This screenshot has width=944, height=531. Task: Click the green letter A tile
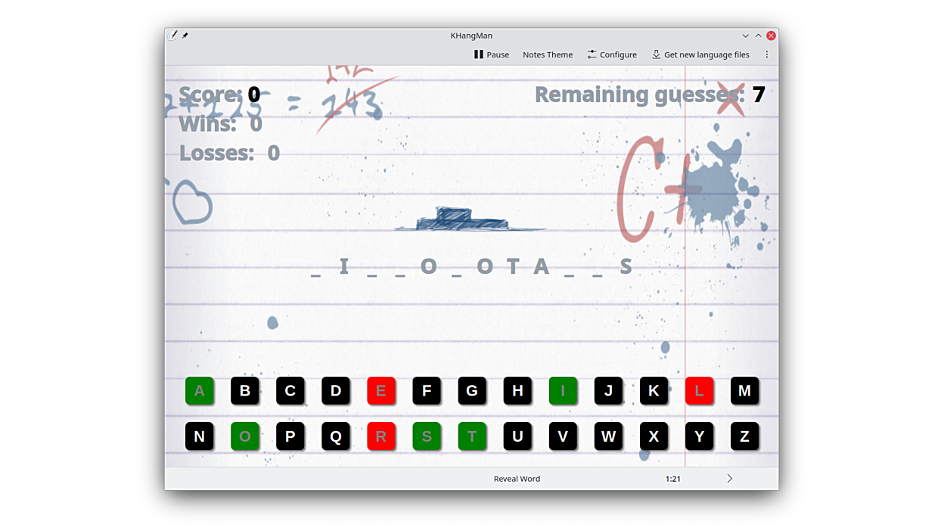click(200, 391)
